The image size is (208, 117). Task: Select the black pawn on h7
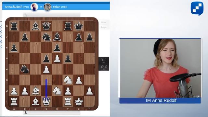[x=90, y=37]
